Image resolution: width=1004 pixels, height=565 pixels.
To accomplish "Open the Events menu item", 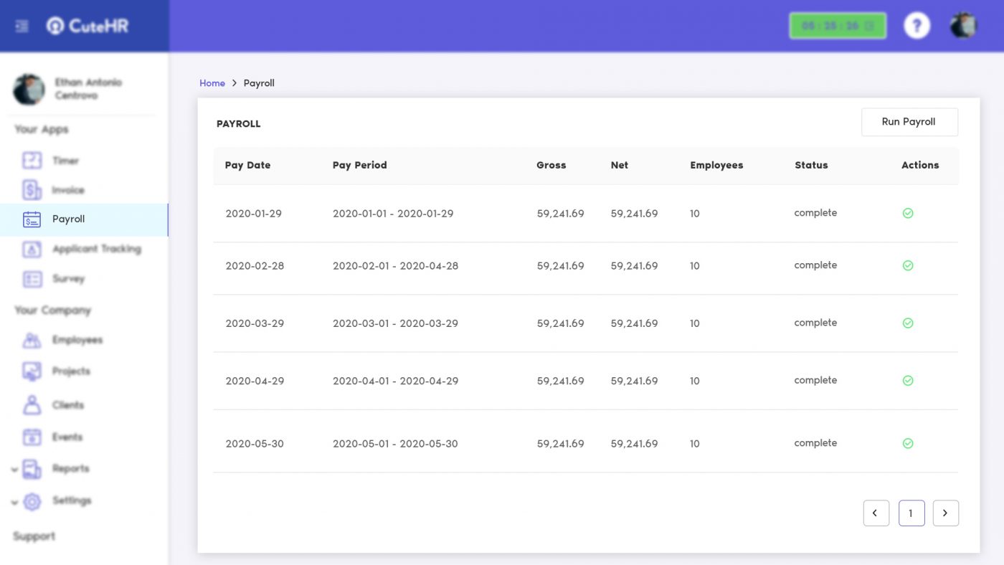I will tap(67, 437).
